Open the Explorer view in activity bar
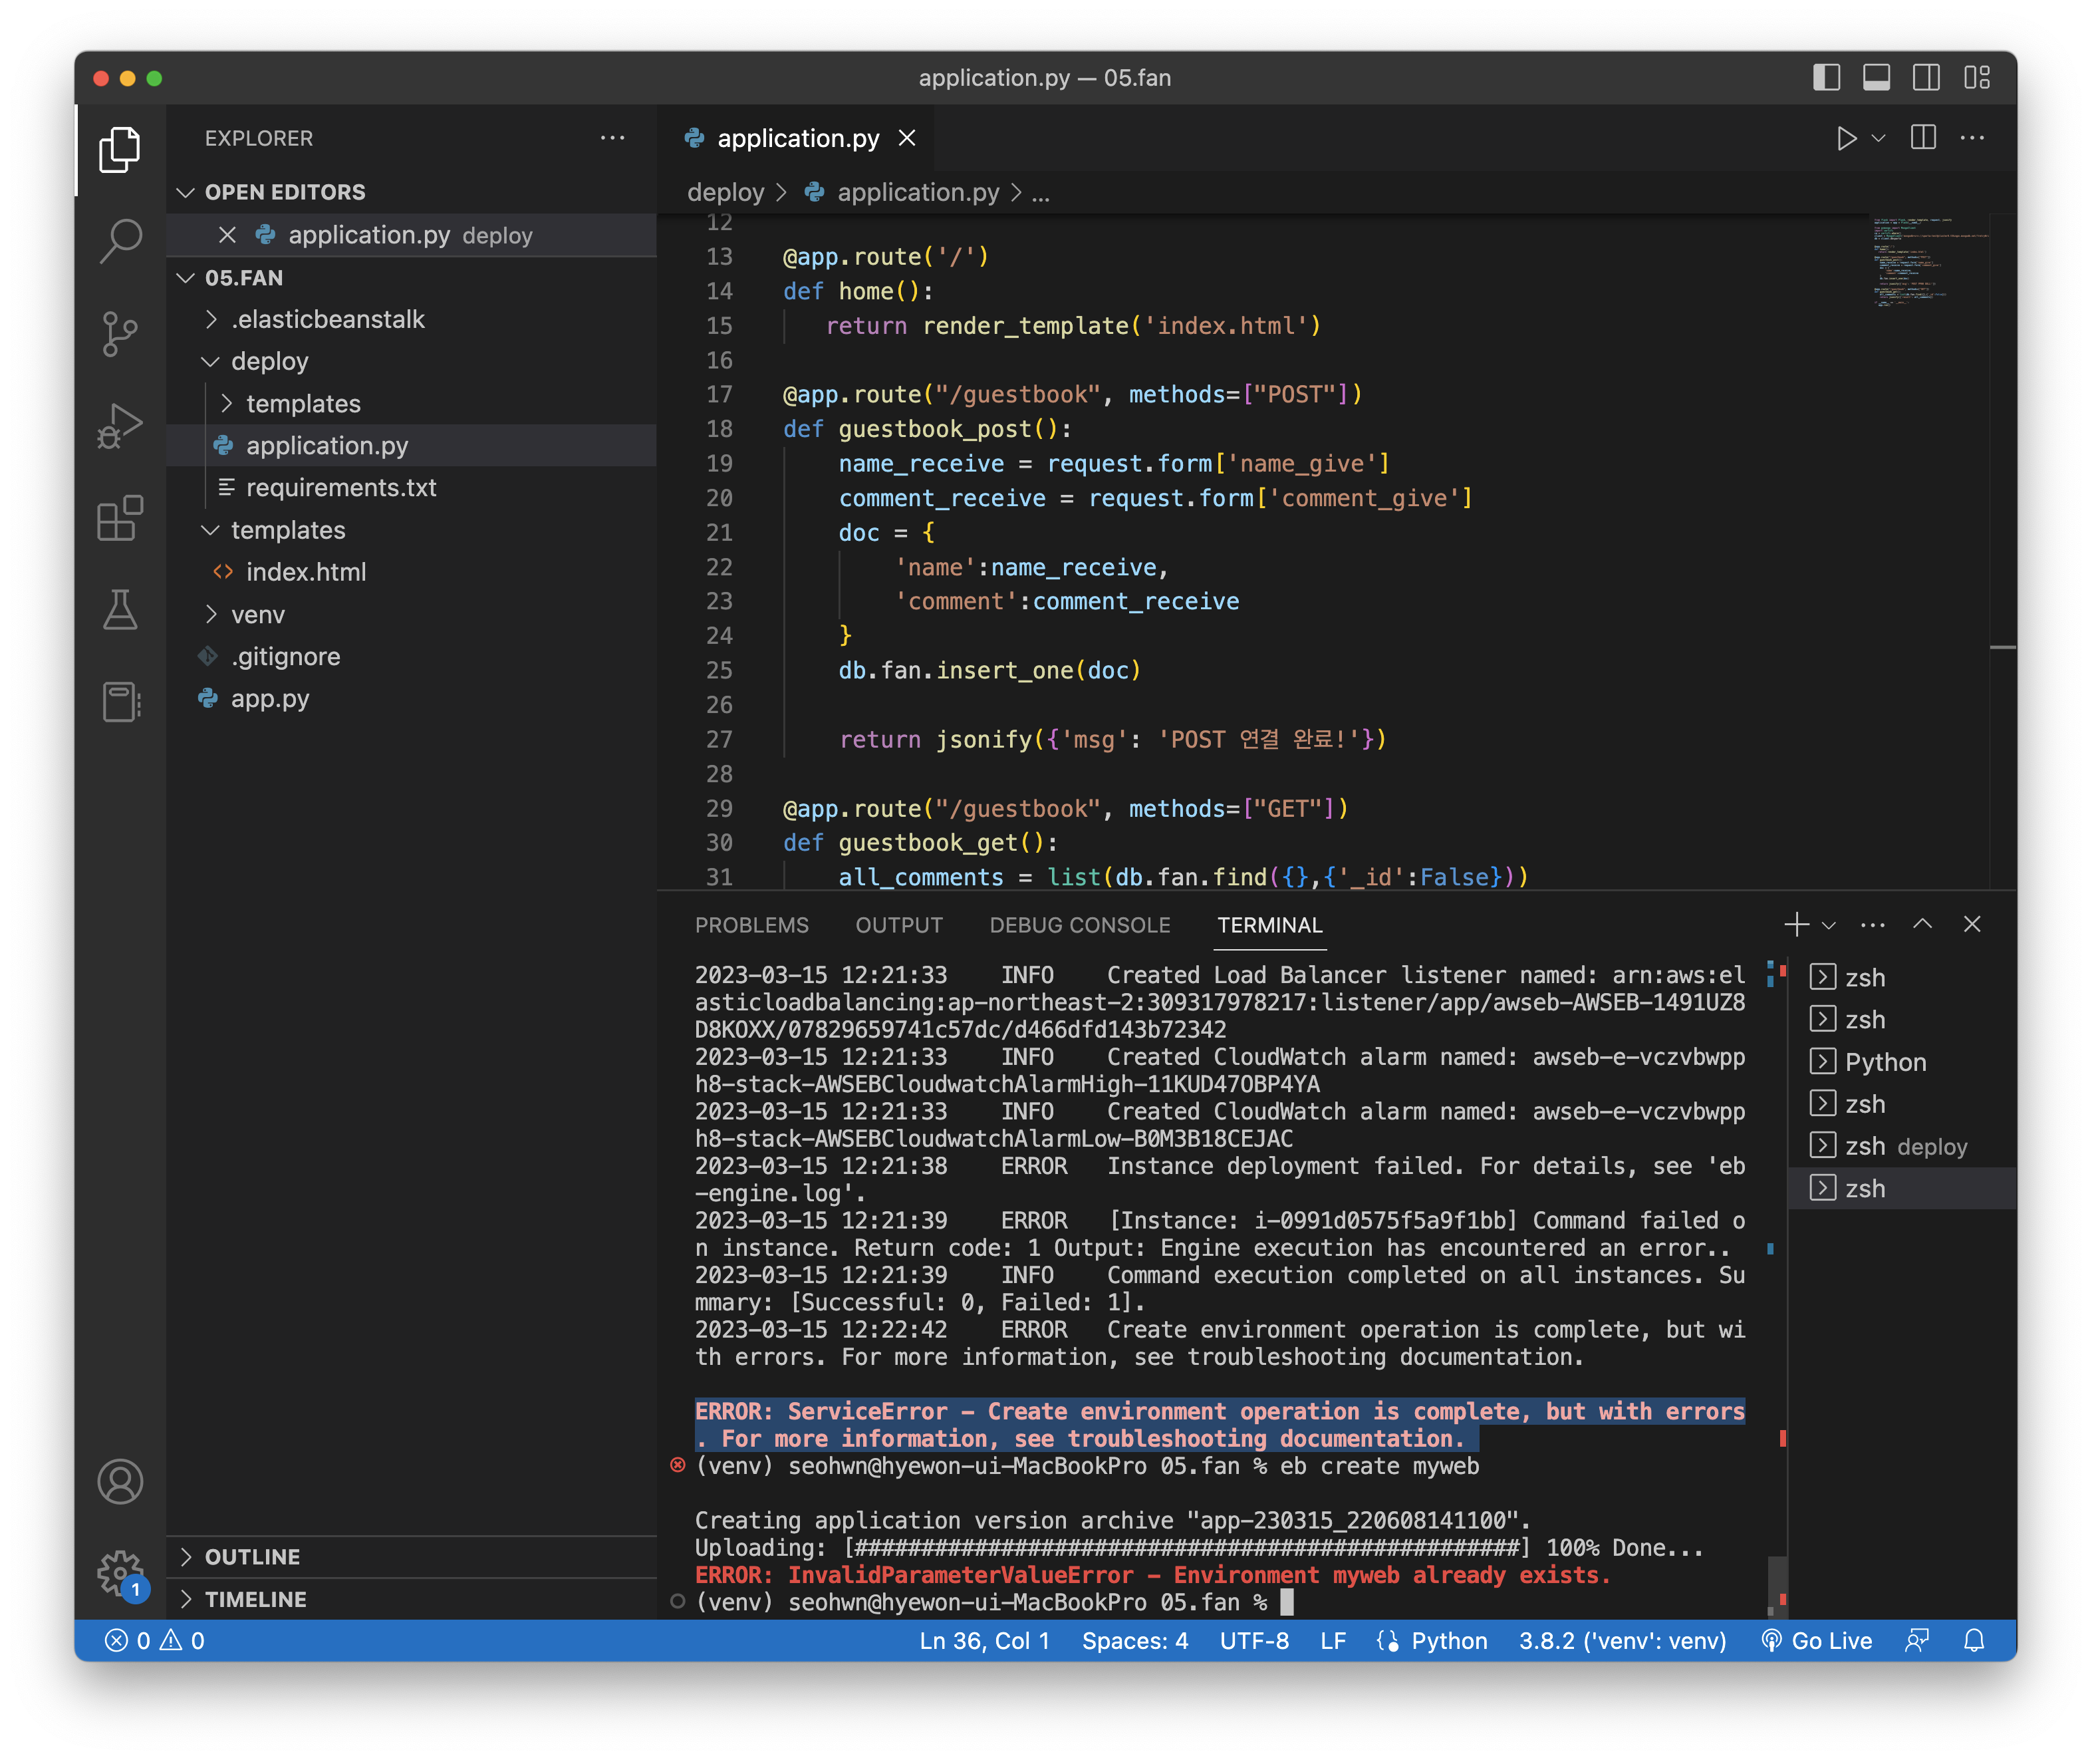 click(120, 150)
